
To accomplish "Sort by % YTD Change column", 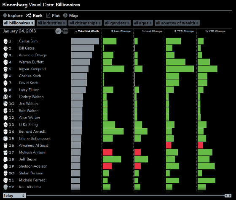I will point(215,31).
